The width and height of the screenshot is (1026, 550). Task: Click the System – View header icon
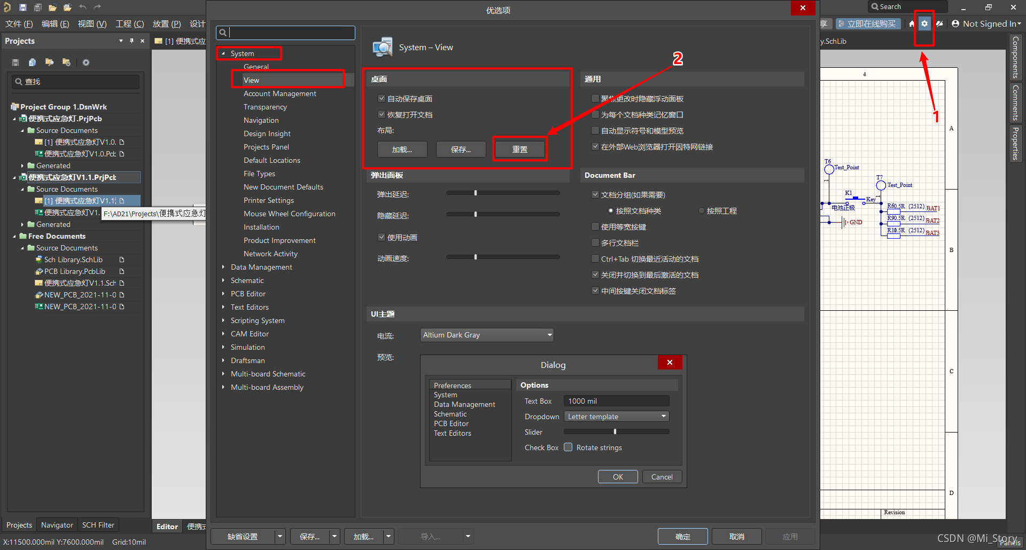point(383,48)
